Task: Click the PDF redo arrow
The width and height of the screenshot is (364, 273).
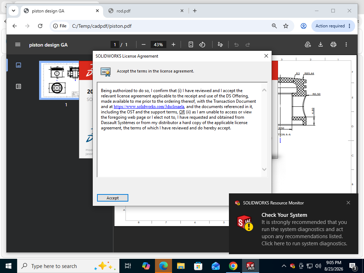Action: 248,44
